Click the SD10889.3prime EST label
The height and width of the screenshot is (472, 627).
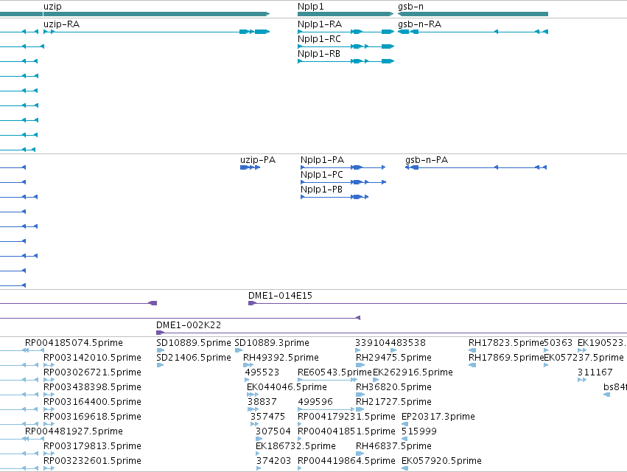(272, 343)
